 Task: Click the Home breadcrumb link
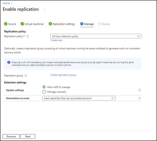tap(6, 3)
